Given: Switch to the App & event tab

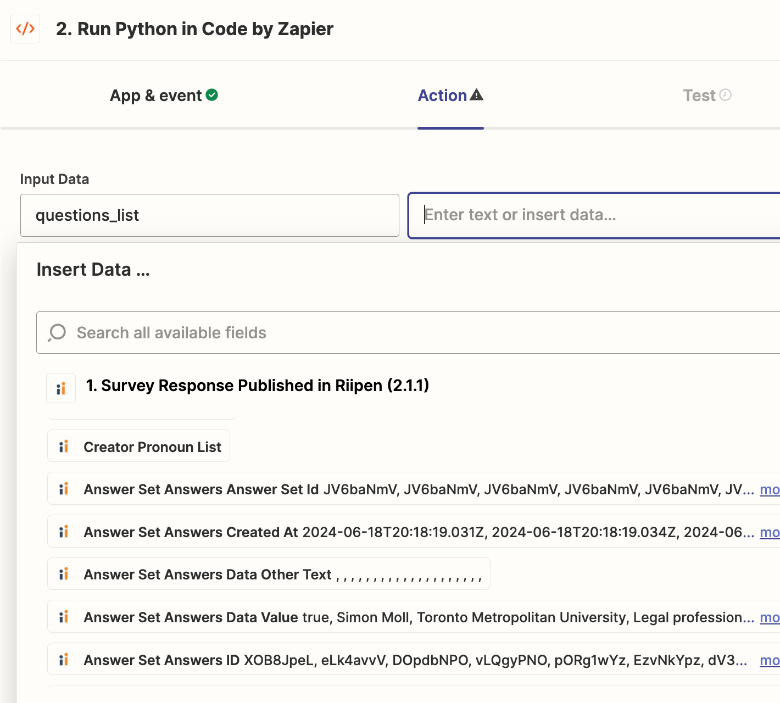Looking at the screenshot, I should [164, 95].
